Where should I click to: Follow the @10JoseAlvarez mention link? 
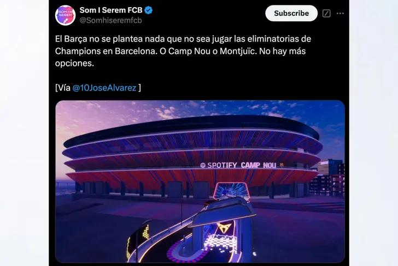point(104,88)
